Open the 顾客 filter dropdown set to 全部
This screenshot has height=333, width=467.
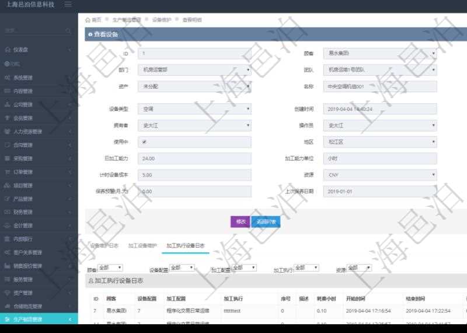click(x=110, y=268)
